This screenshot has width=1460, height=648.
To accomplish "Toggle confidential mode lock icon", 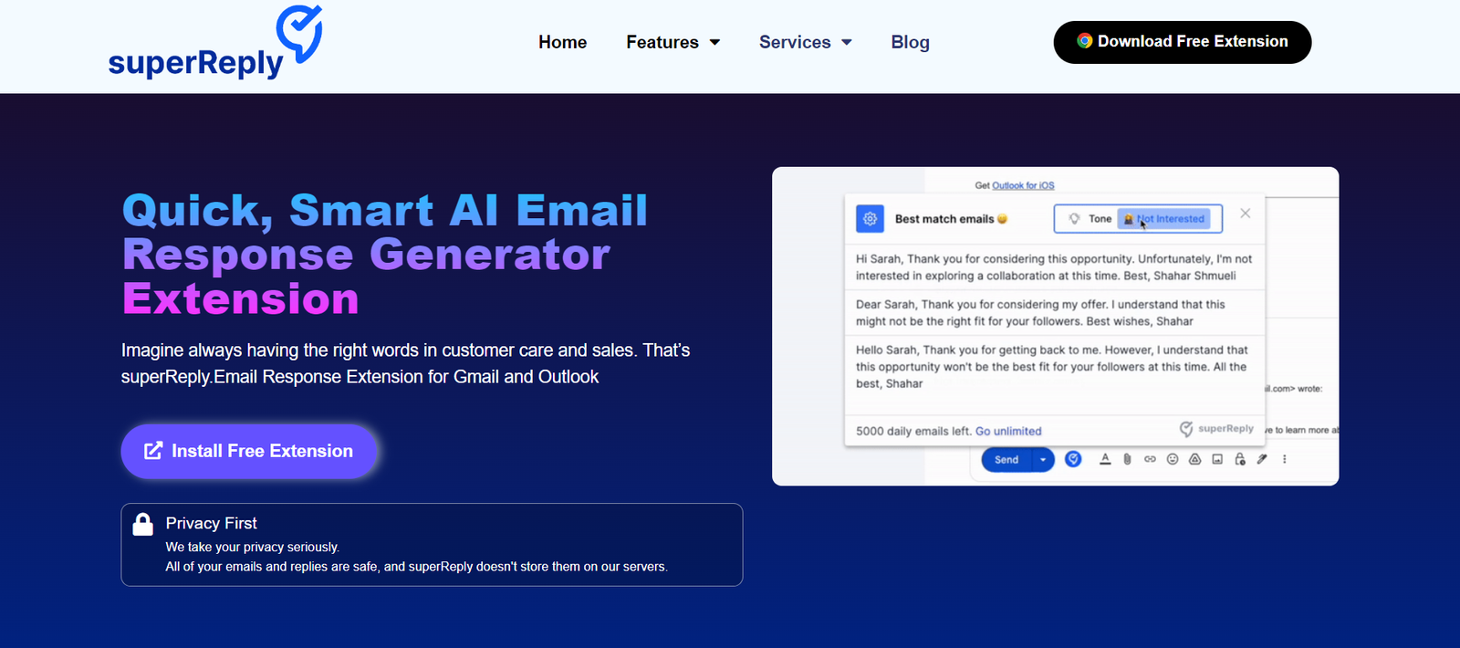I will pyautogui.click(x=1240, y=459).
